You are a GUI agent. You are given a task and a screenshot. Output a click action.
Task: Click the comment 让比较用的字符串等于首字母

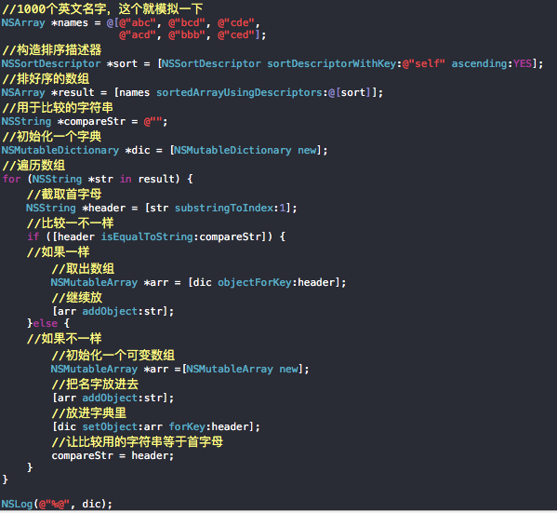click(138, 442)
